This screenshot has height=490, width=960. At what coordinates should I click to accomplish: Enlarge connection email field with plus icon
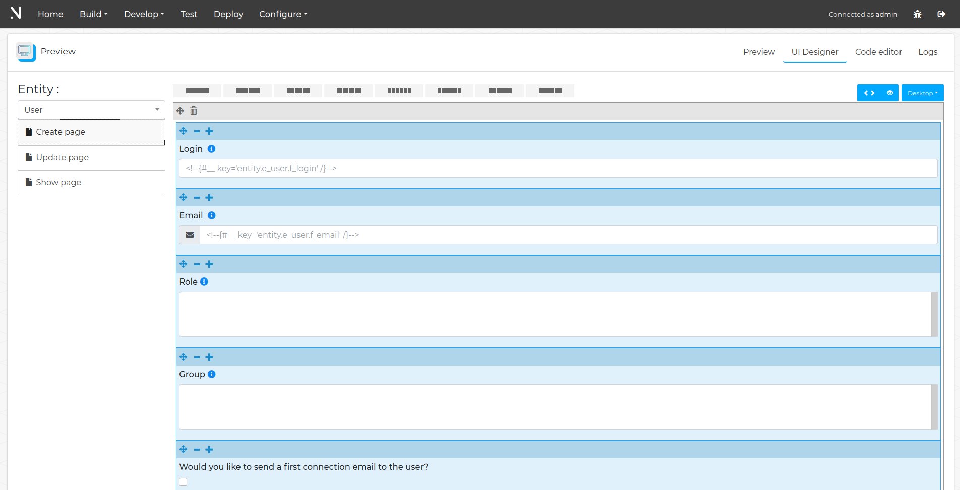tap(209, 450)
